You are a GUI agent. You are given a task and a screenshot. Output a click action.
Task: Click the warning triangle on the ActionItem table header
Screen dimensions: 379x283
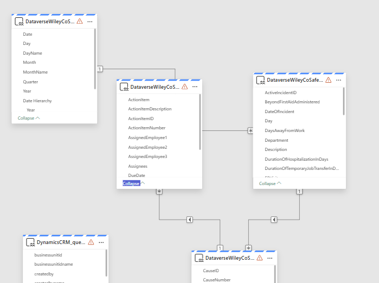coord(185,87)
